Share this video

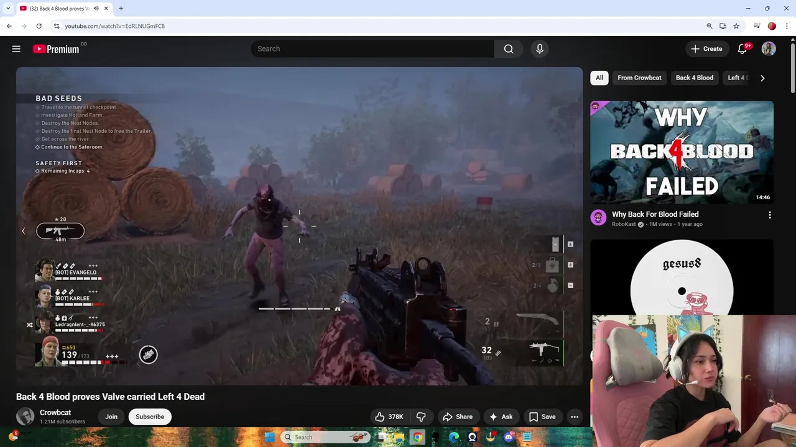coord(457,417)
